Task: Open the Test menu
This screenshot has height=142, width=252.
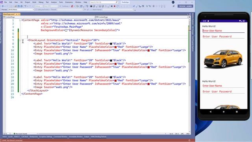Action: 47,2
